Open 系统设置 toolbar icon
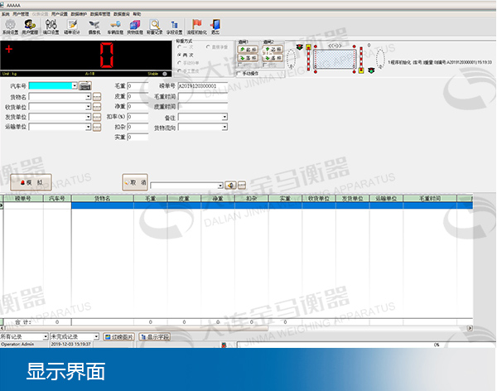 pos(9,27)
